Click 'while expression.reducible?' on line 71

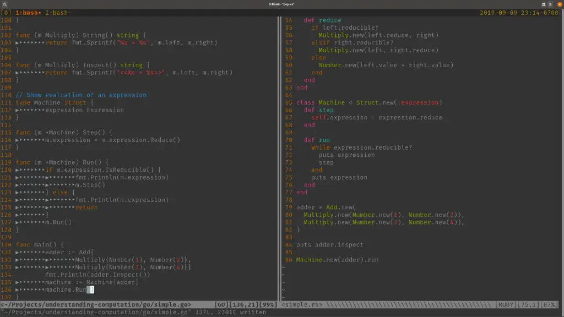coord(362,147)
